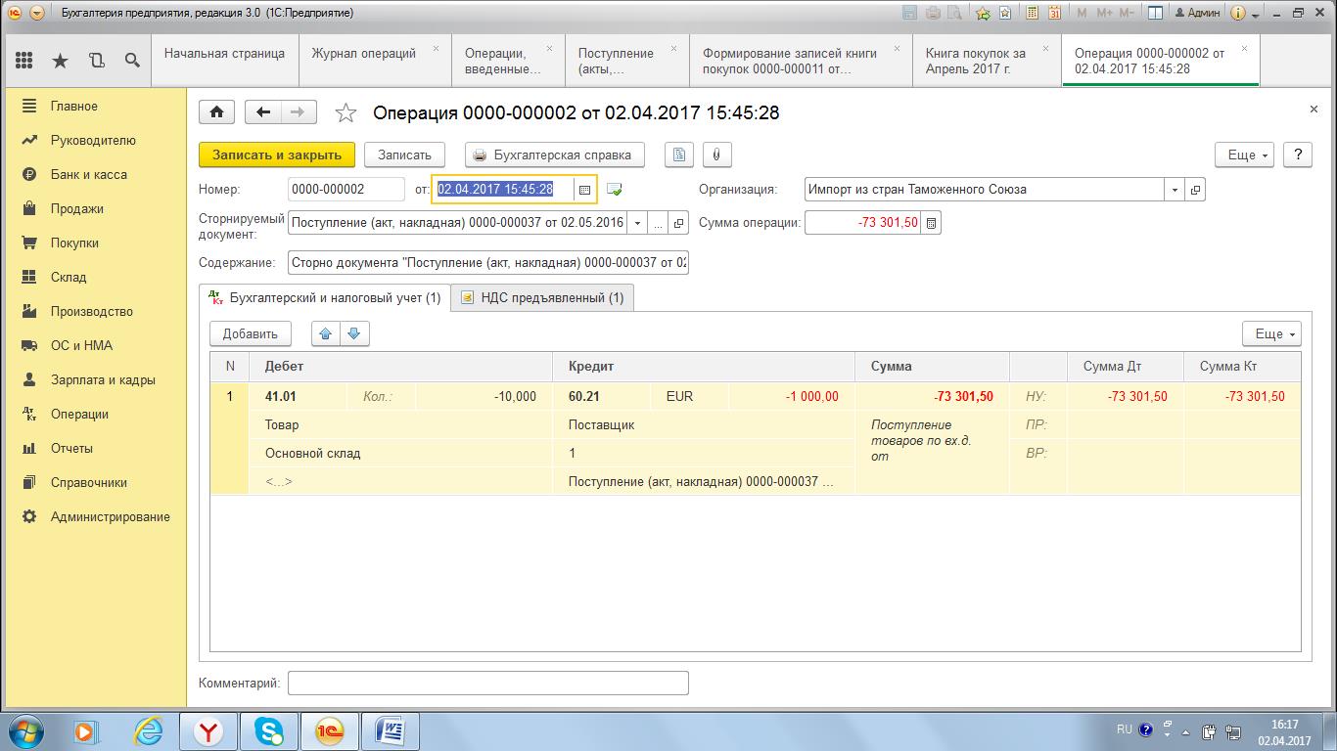
Task: Open search magnifier in top panel
Action: (x=132, y=61)
